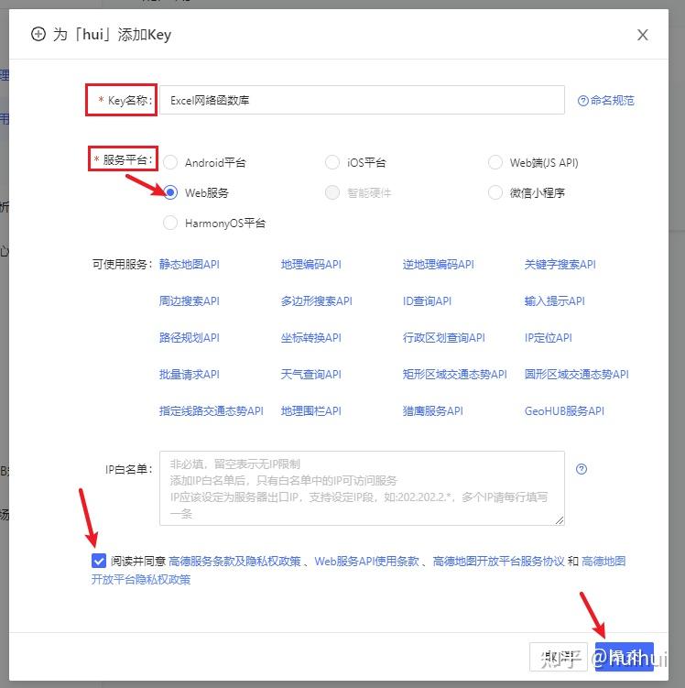The image size is (685, 688).
Task: Select the HarmonyOS平台 radio button
Action: pyautogui.click(x=170, y=223)
